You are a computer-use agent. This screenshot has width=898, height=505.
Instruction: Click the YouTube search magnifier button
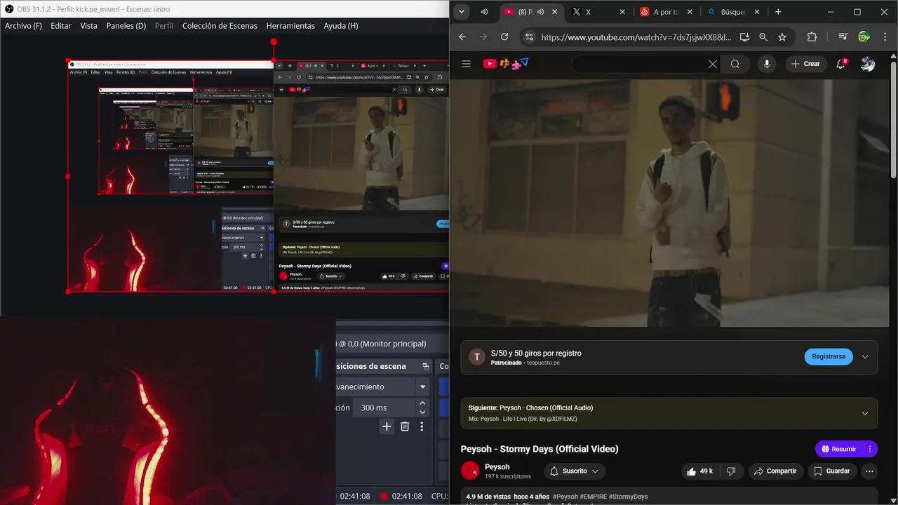[x=735, y=64]
